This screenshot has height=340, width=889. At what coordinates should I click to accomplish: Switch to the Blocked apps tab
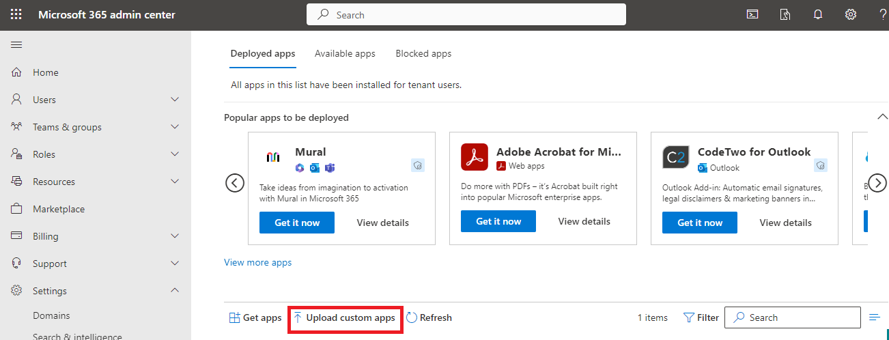point(423,53)
